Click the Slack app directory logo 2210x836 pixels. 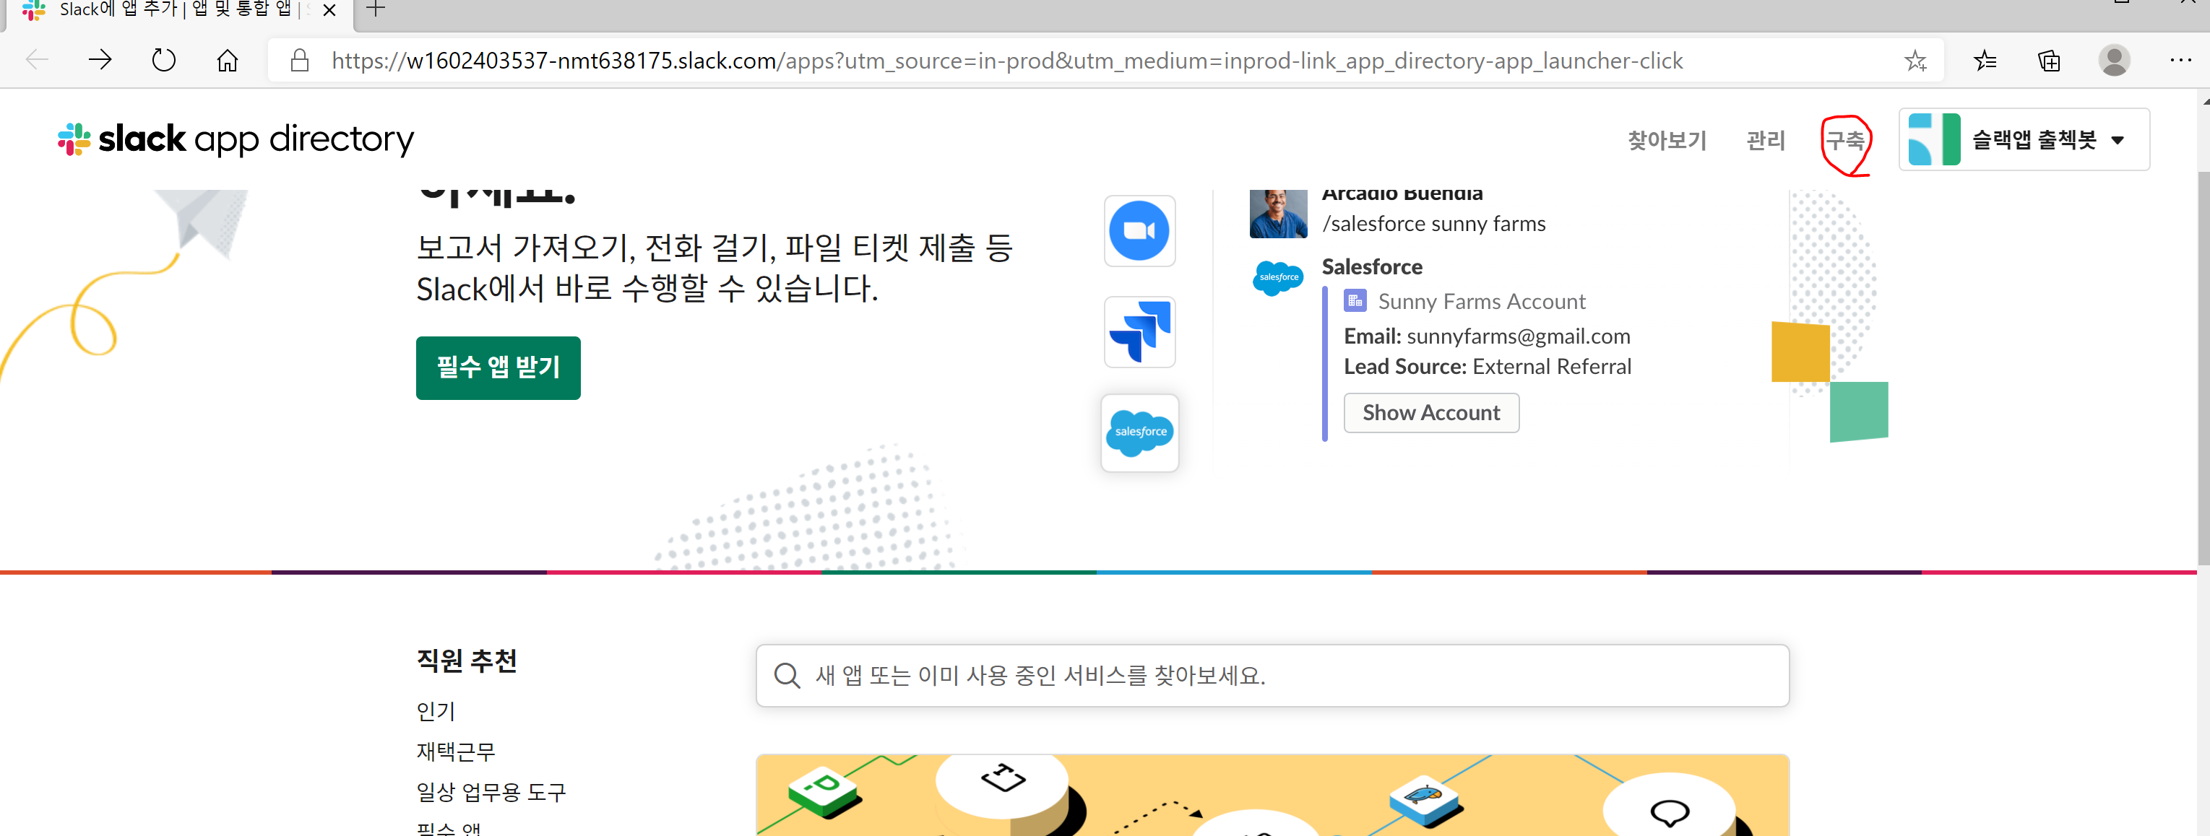[x=235, y=139]
